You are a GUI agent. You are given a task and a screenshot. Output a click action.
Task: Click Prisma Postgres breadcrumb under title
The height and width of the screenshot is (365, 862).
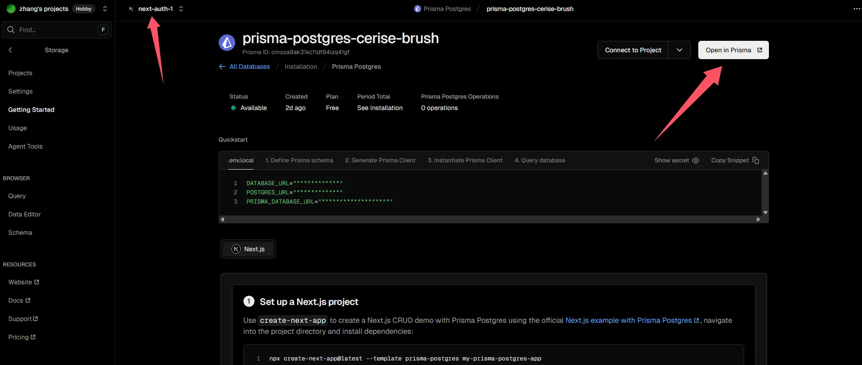tap(356, 66)
